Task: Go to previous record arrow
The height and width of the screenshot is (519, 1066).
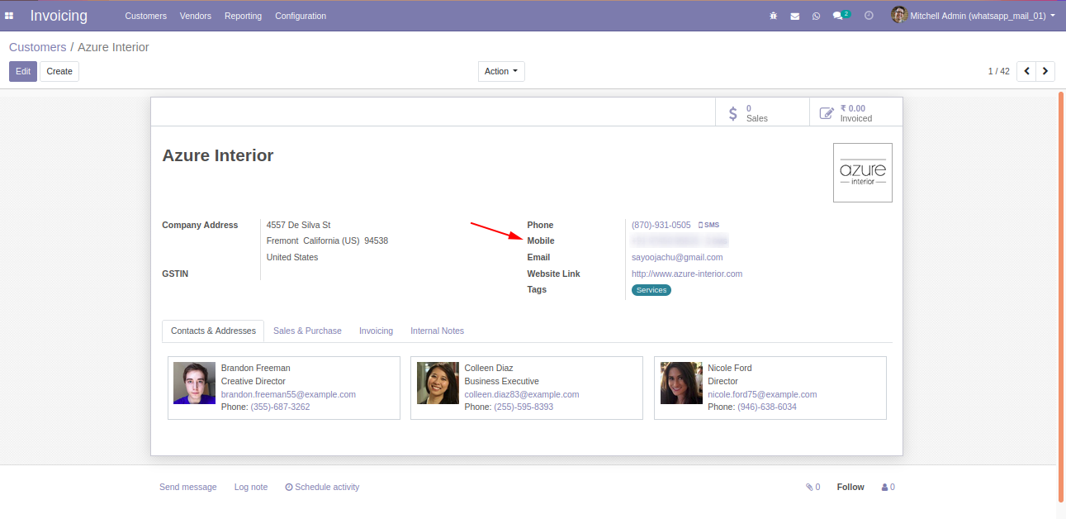Action: [1026, 71]
